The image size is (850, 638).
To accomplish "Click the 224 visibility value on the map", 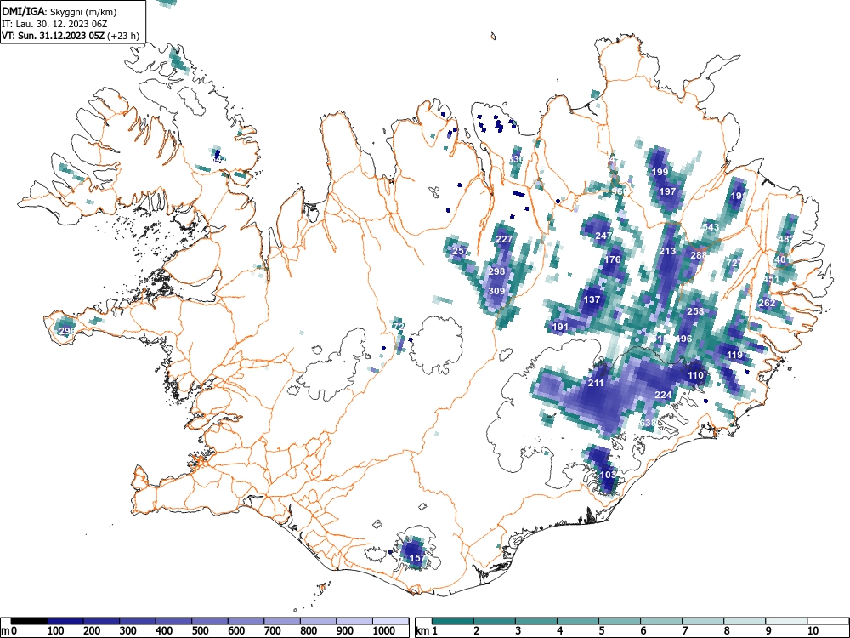I will (664, 395).
